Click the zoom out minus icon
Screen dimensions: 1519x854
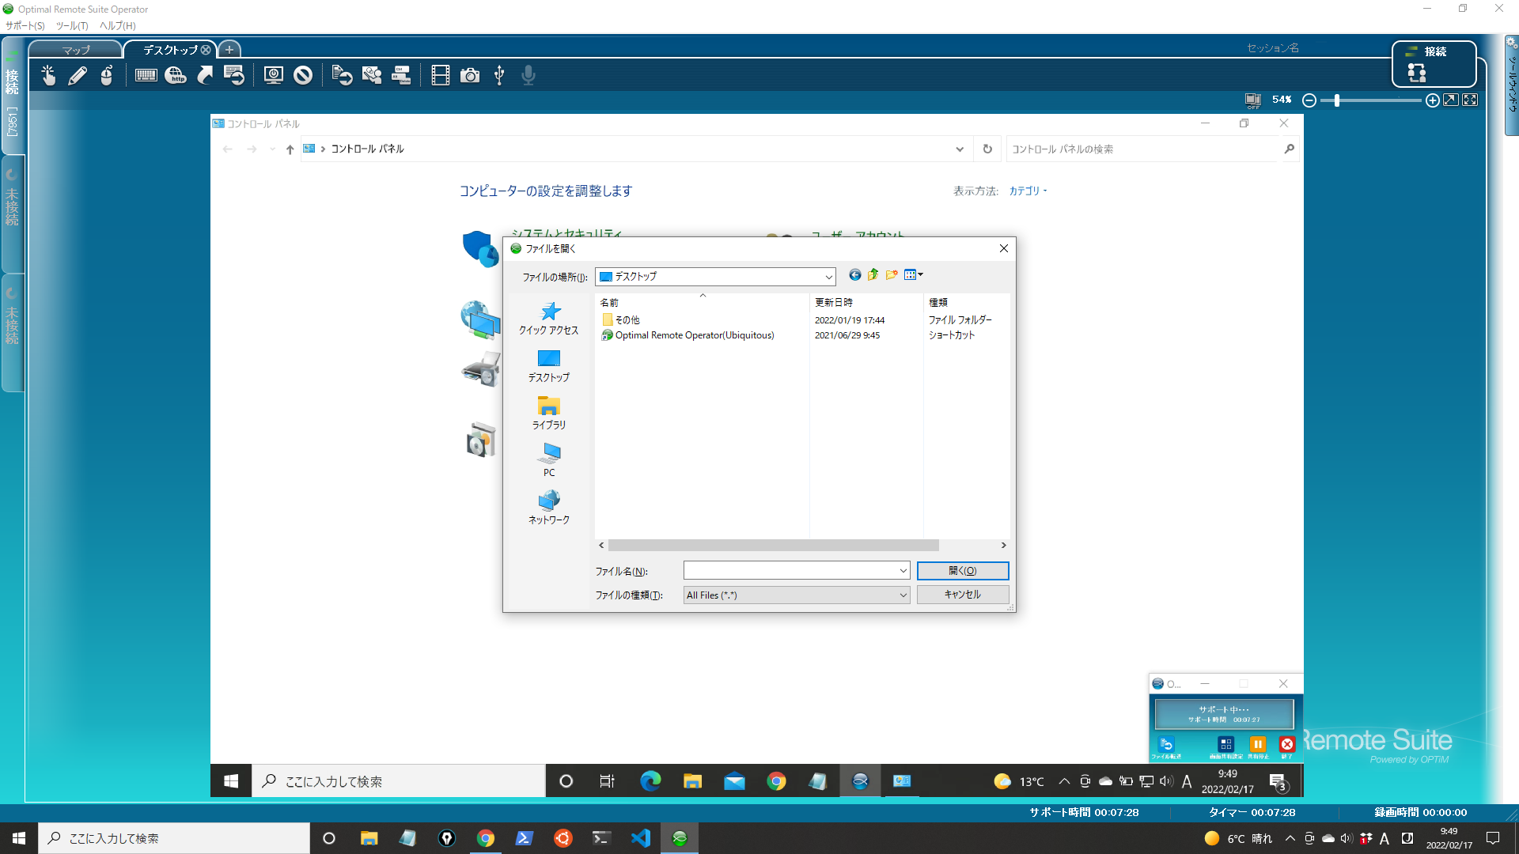(1309, 100)
